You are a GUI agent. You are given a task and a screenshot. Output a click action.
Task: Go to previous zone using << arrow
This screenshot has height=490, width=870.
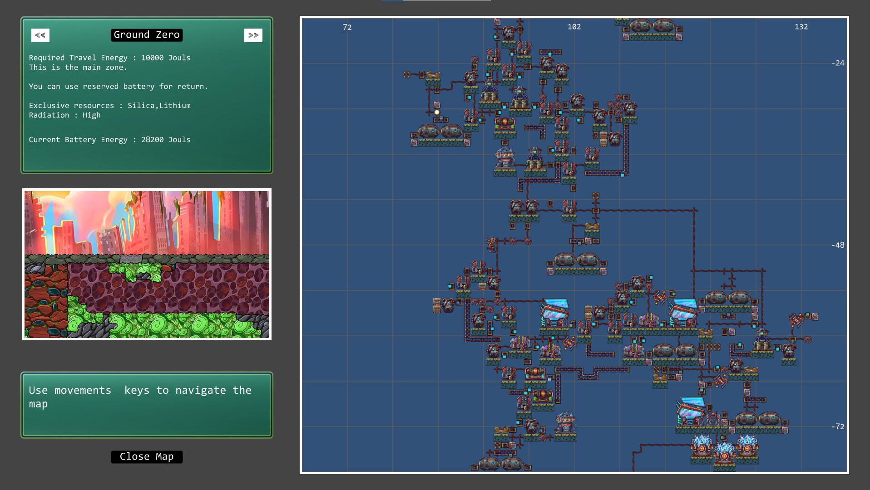click(x=40, y=35)
